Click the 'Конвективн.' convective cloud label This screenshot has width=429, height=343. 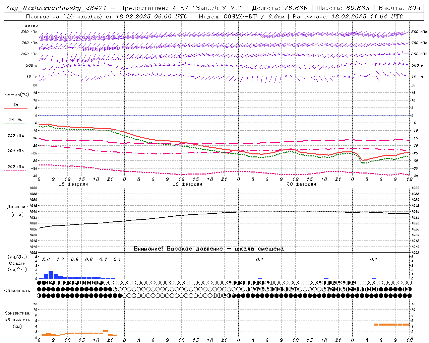click(17, 313)
